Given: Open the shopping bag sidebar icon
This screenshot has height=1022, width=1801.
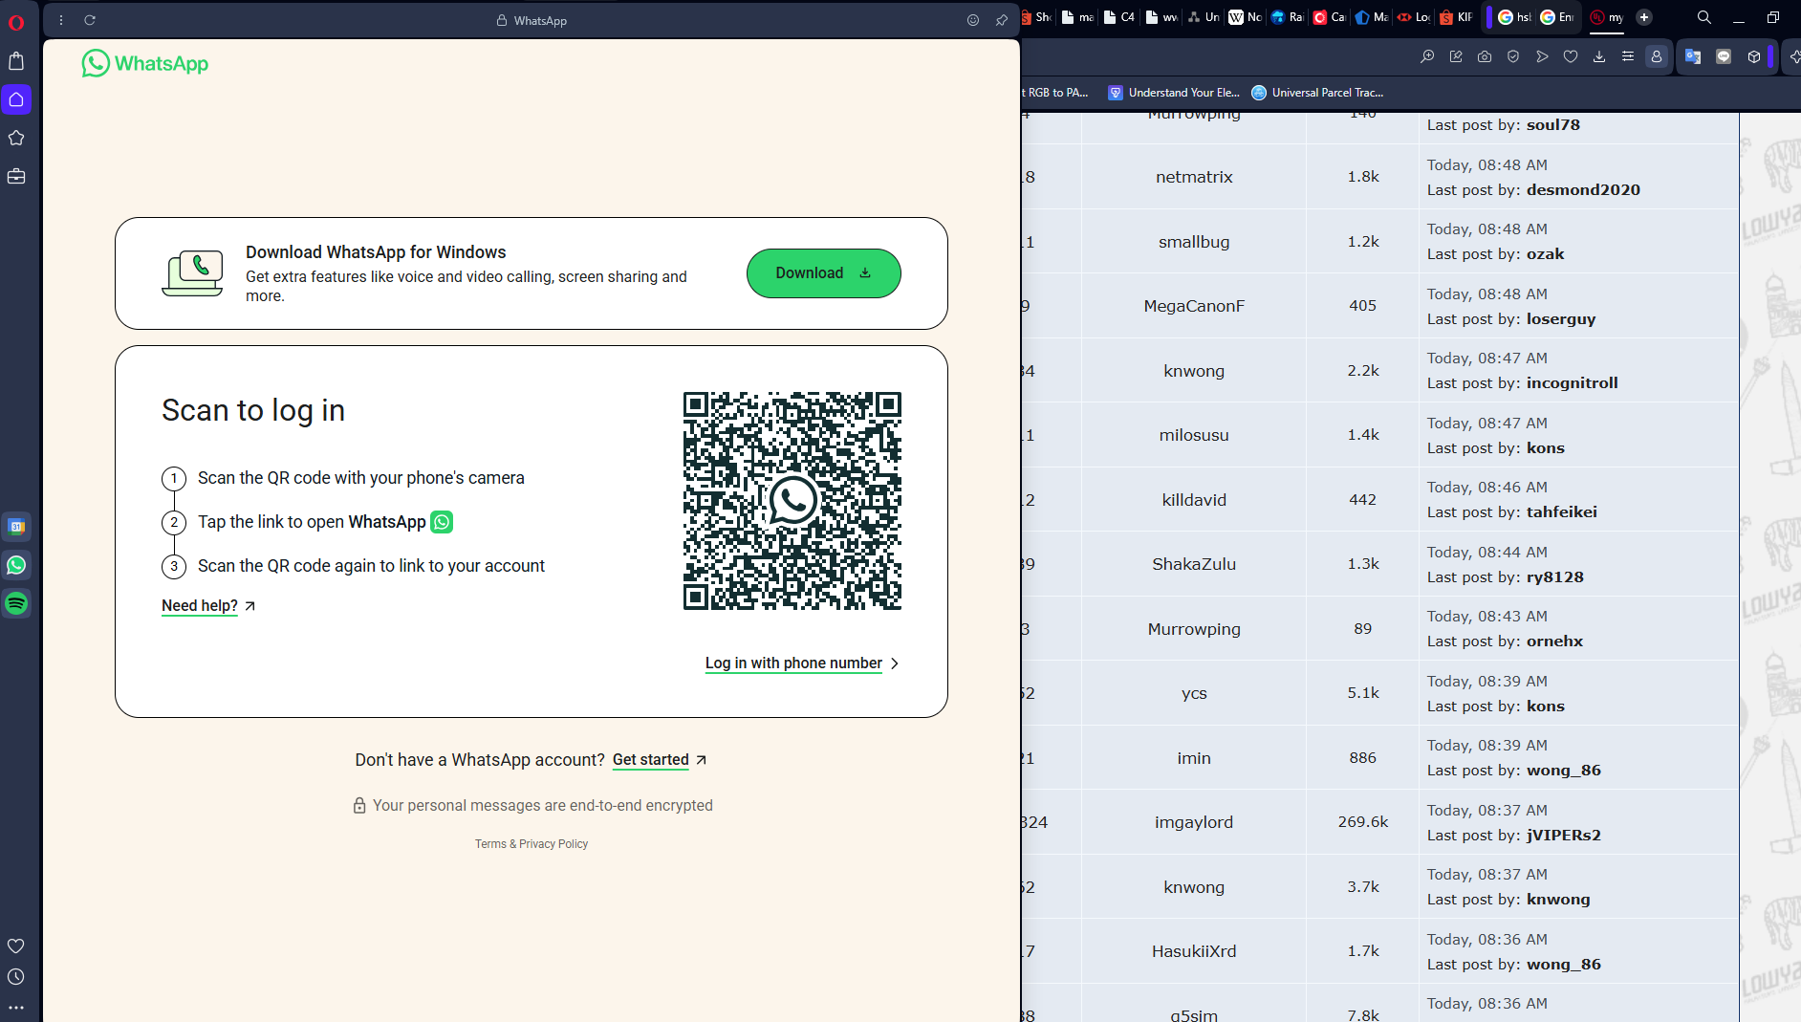Looking at the screenshot, I should 16,61.
